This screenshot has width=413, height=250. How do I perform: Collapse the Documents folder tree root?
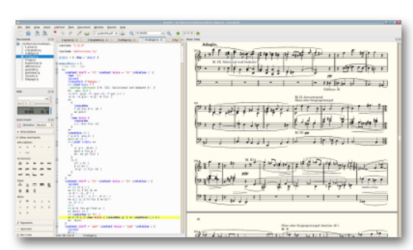point(18,44)
